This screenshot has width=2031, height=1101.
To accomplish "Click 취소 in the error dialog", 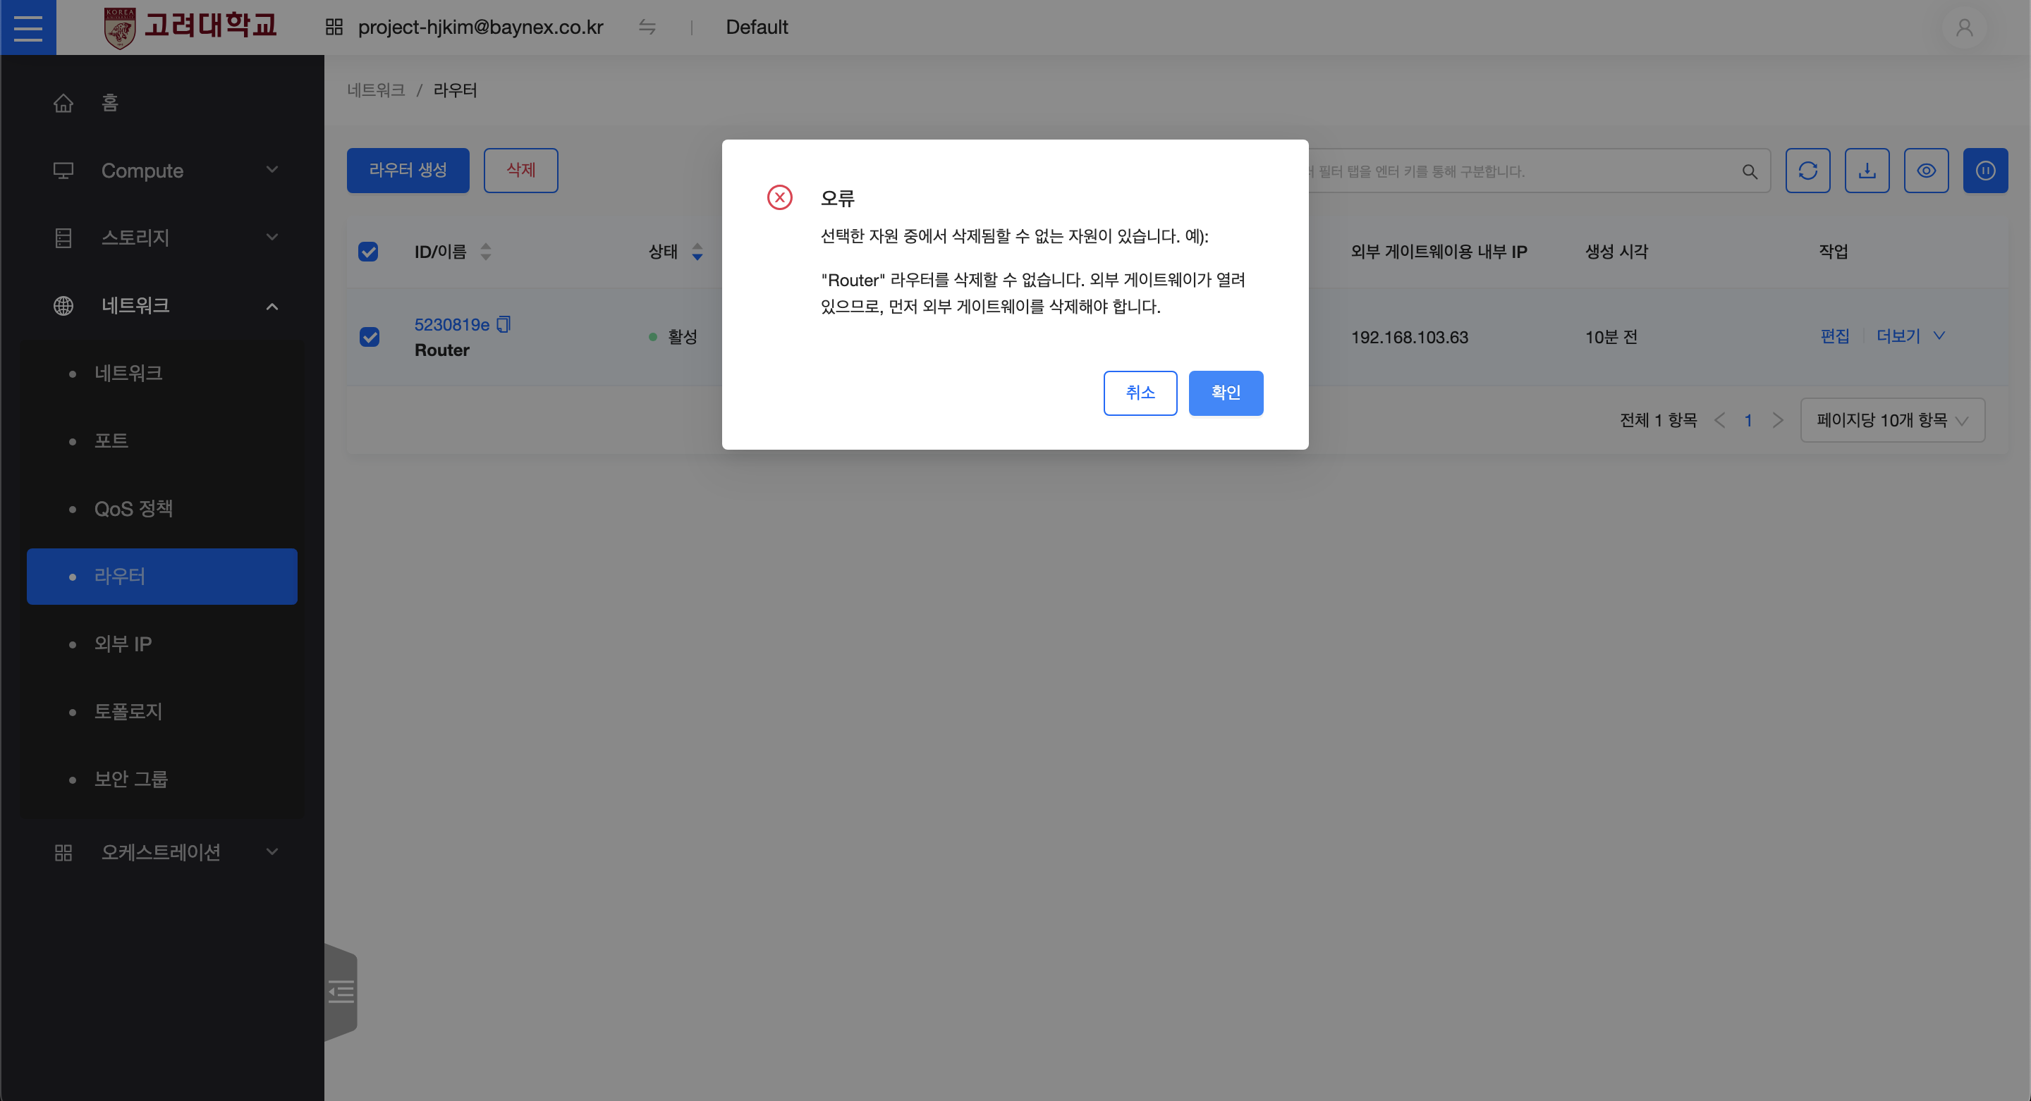I will (x=1140, y=393).
